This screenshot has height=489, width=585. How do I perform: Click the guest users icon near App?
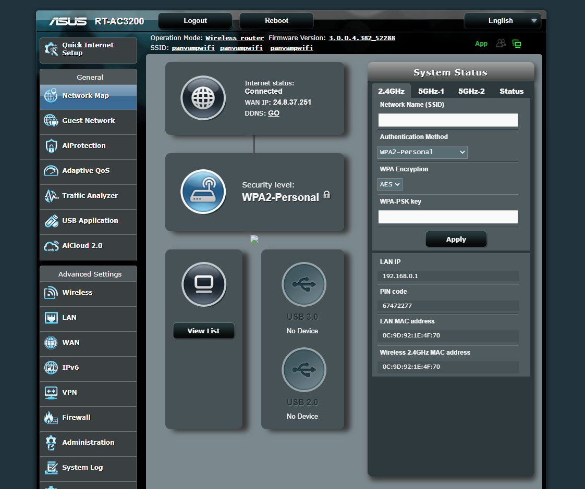501,44
